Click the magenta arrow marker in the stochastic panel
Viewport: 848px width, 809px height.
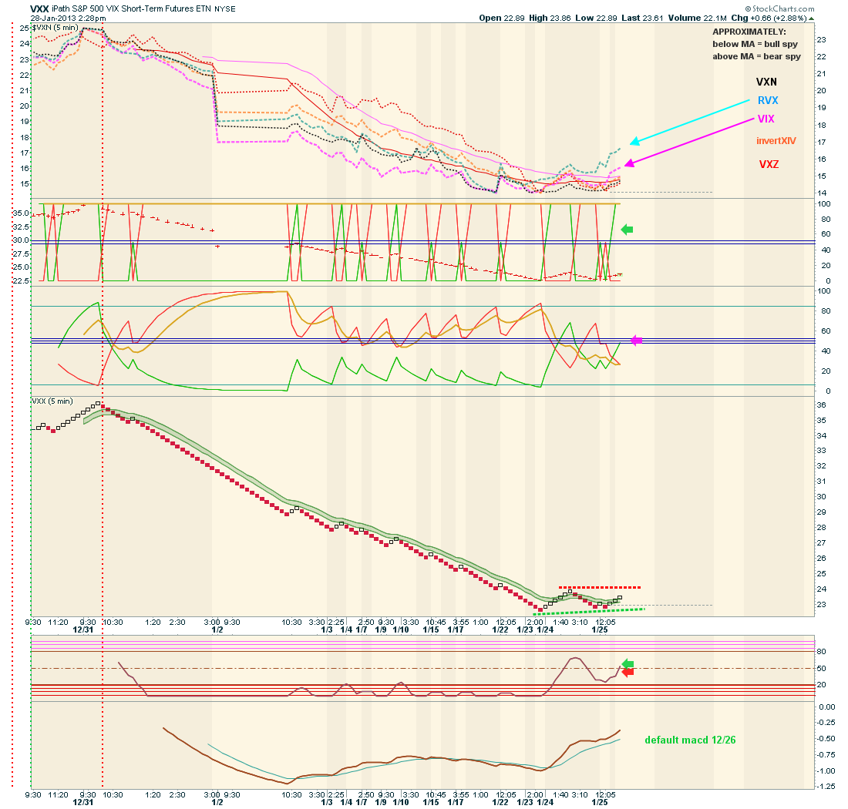point(637,341)
